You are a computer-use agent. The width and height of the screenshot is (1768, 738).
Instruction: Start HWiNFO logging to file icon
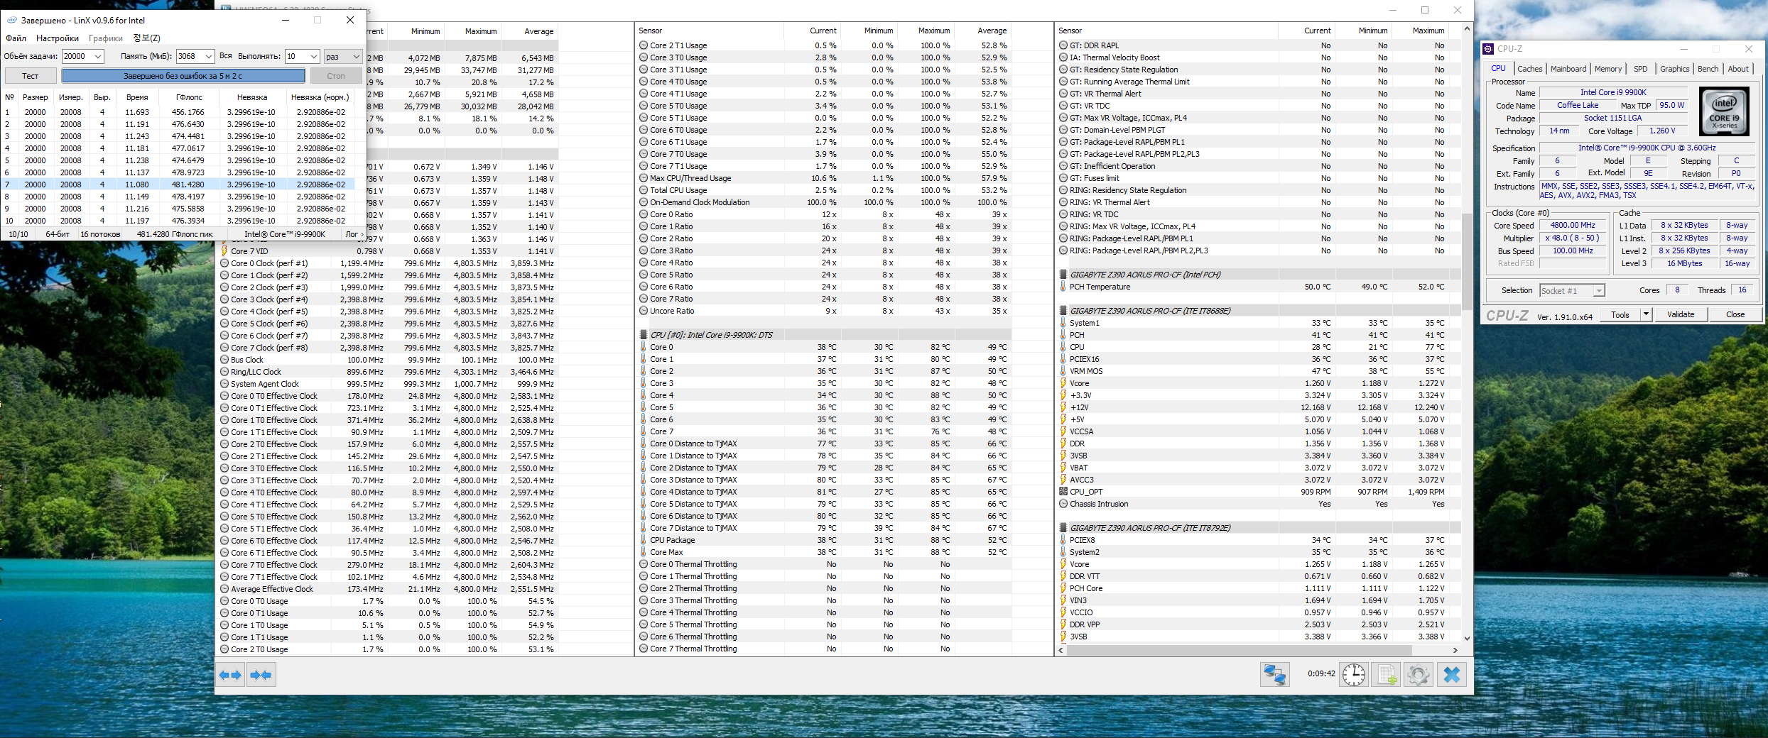pyautogui.click(x=1386, y=674)
